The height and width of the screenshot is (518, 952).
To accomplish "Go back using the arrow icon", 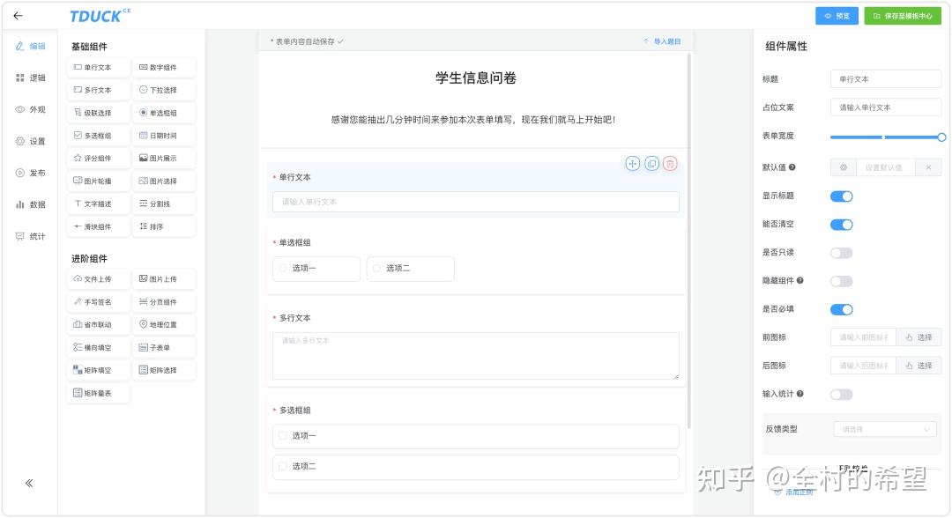I will point(19,16).
